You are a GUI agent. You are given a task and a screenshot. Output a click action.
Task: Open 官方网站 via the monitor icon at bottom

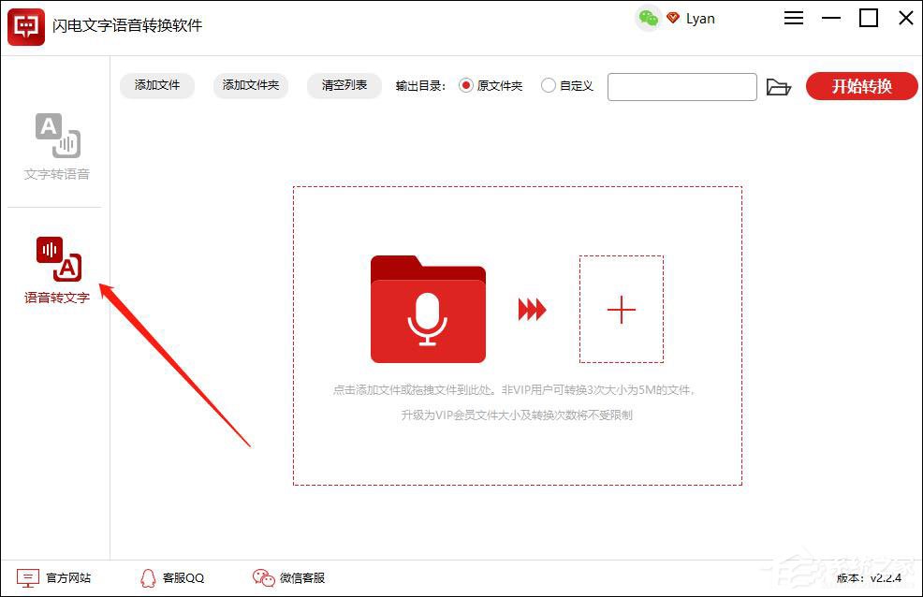click(x=29, y=577)
